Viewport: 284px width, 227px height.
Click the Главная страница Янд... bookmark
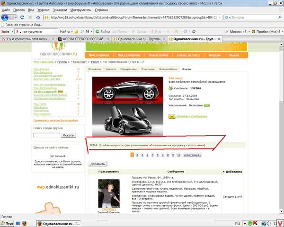pyautogui.click(x=22, y=25)
